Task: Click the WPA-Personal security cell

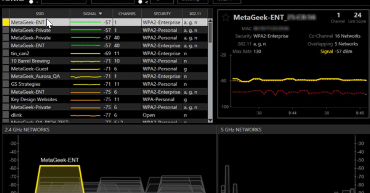Action: (x=158, y=99)
